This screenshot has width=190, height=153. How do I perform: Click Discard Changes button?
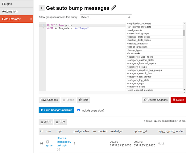click(x=155, y=100)
